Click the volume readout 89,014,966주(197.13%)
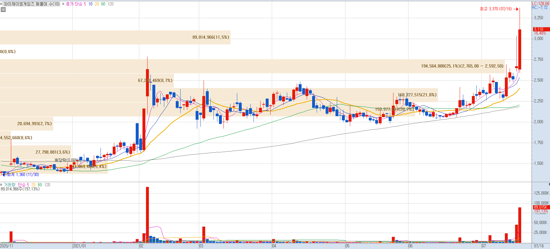 pyautogui.click(x=20, y=189)
